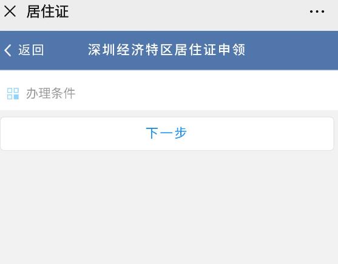Expand the 办理条件 section row
The image size is (338, 264).
click(x=169, y=93)
